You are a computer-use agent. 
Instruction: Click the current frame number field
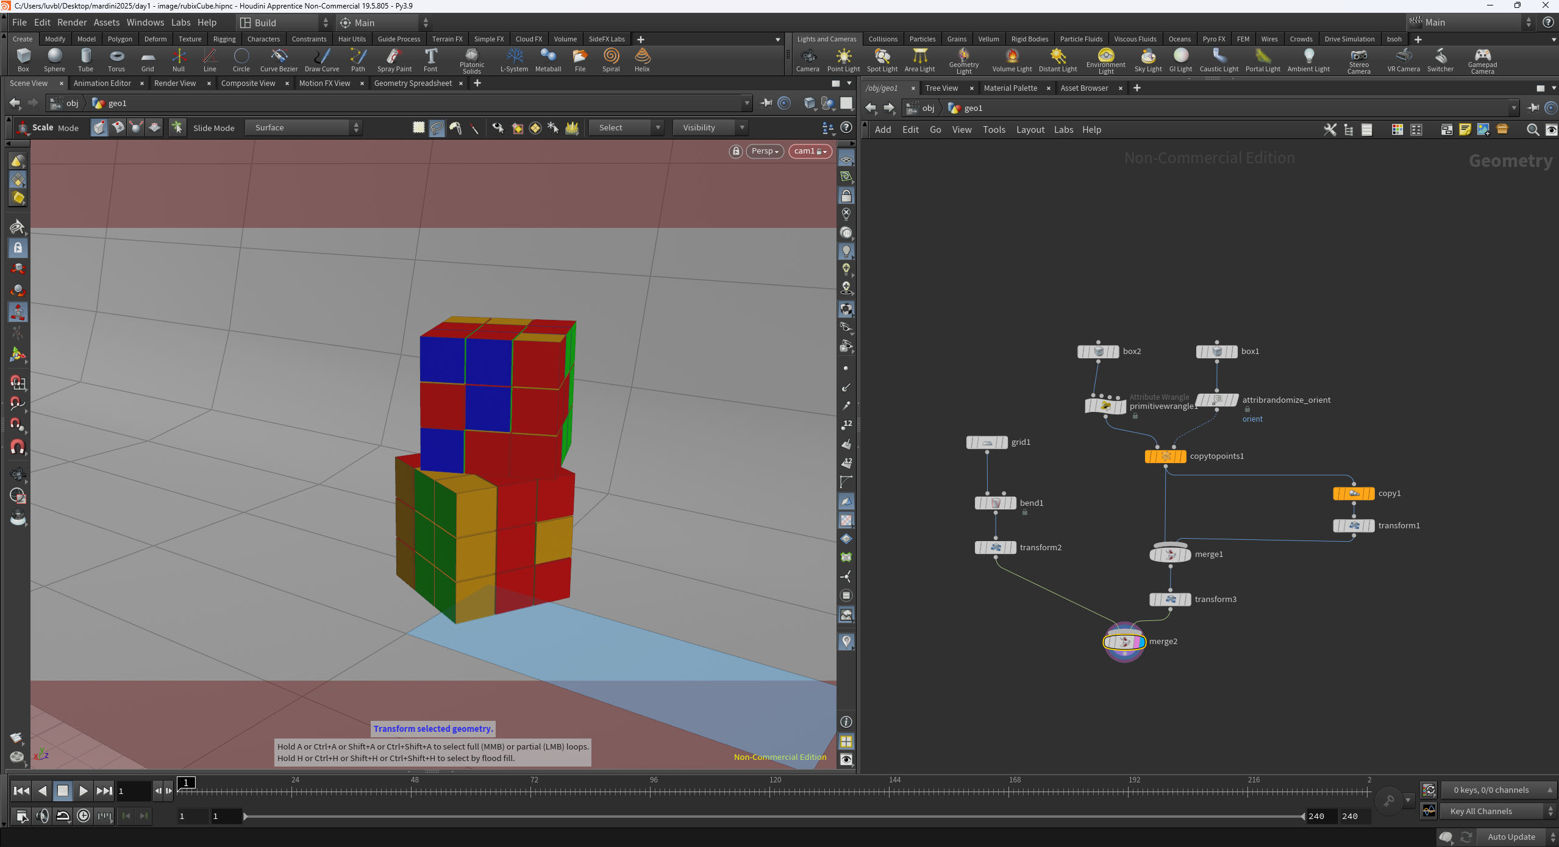point(134,791)
